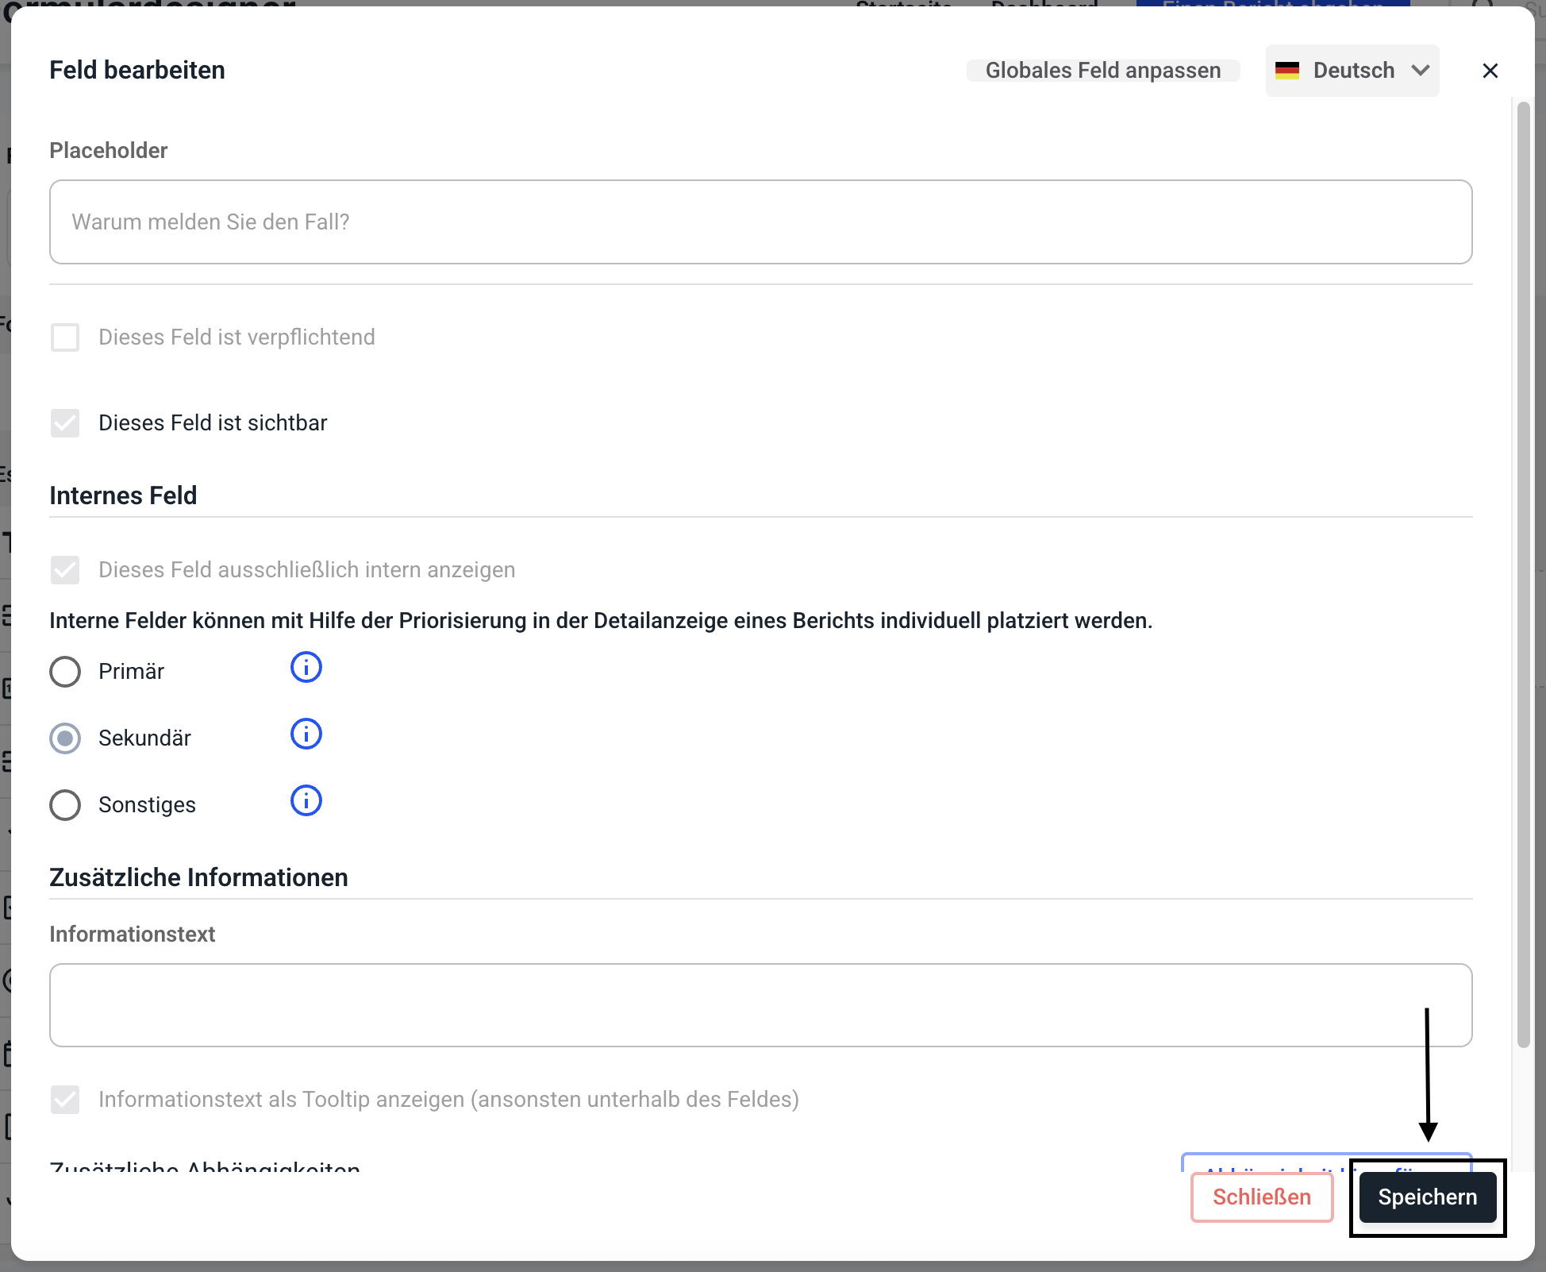
Task: Close the Feld bearbeiten dialog with X
Action: pyautogui.click(x=1490, y=71)
